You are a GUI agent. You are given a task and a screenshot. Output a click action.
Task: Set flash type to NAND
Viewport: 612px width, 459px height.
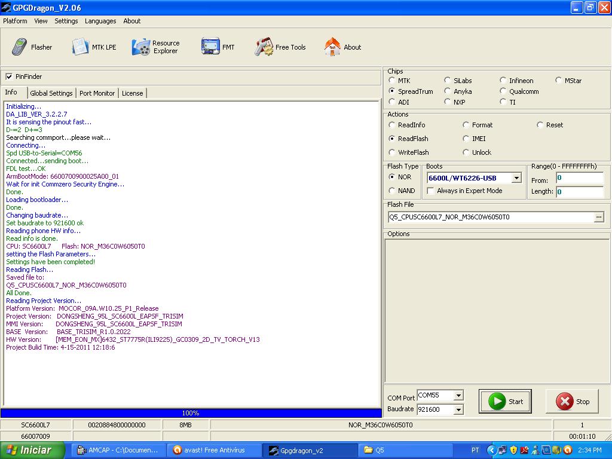[392, 190]
